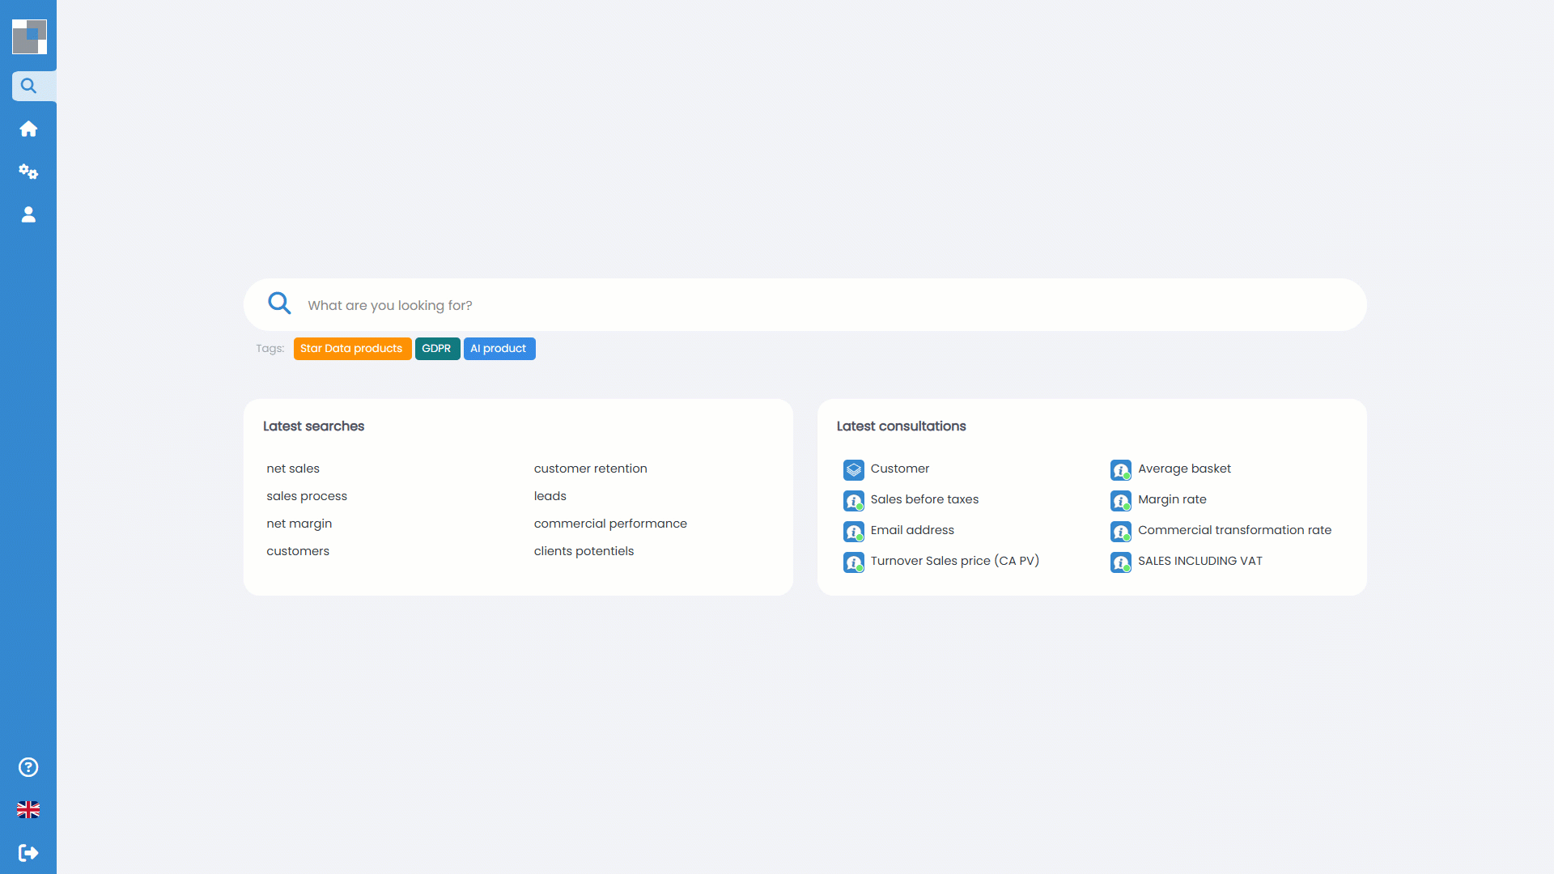Open the Customer consultation icon
The height and width of the screenshot is (874, 1554).
click(x=853, y=469)
